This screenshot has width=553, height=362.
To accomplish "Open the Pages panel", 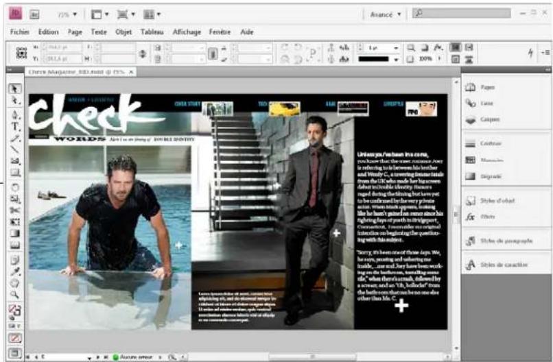I will pos(480,87).
